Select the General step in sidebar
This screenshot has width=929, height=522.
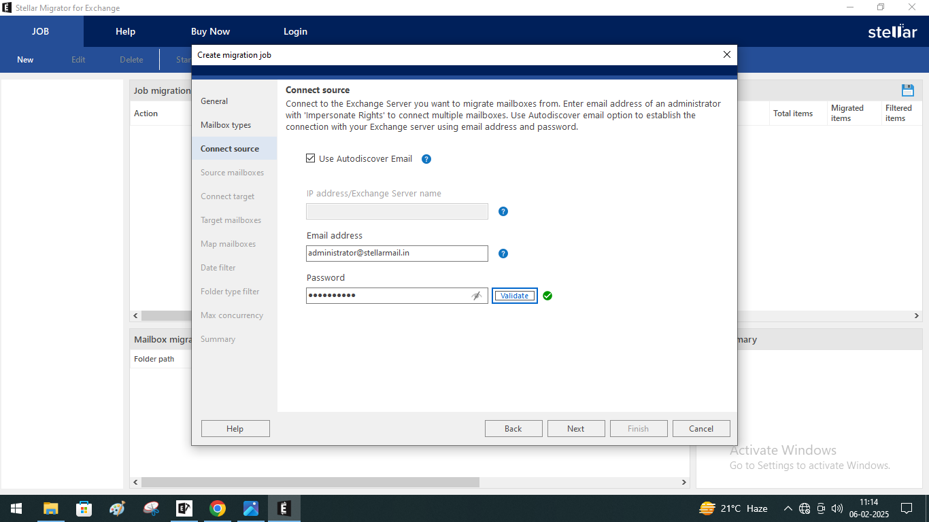214,101
